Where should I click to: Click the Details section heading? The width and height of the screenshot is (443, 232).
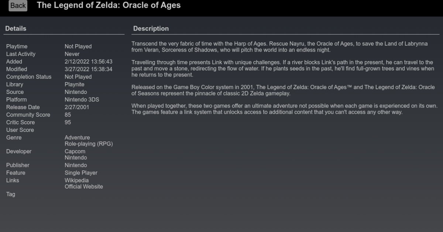16,29
